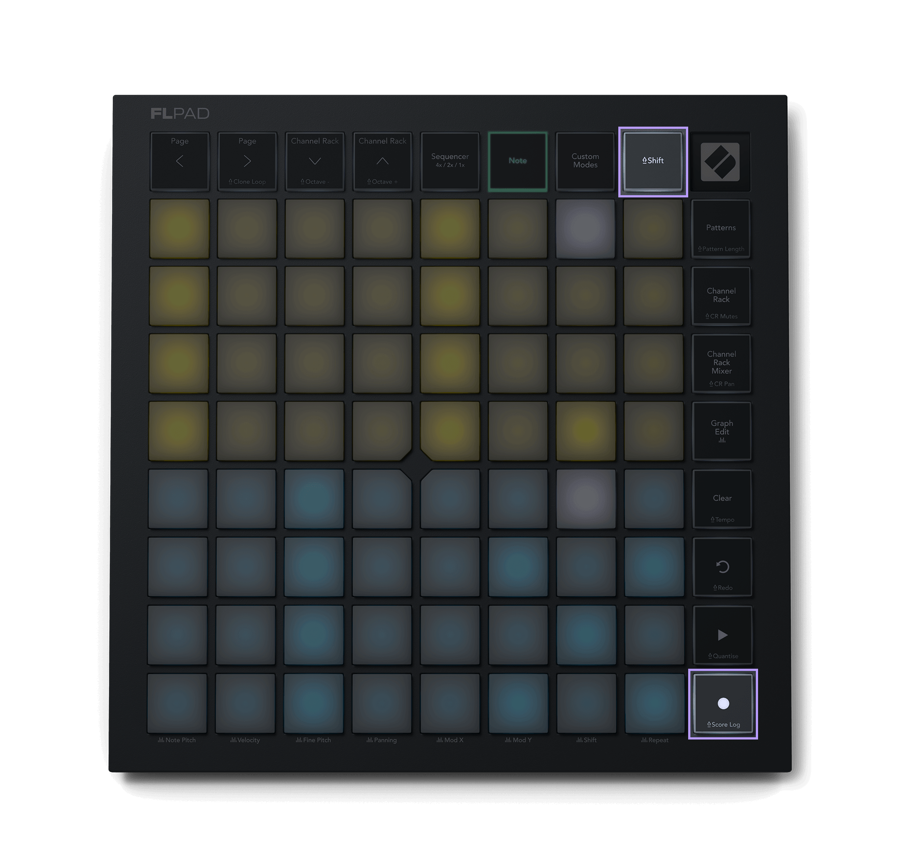Tap Channel Rack up arrow (Octave +) button

(382, 161)
